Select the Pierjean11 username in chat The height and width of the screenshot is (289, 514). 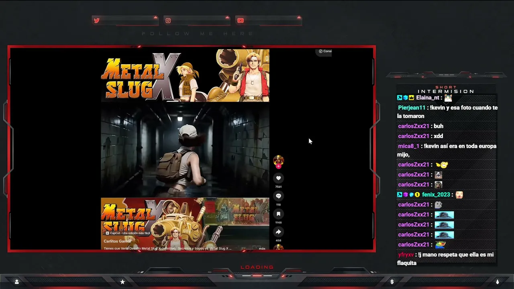pos(412,108)
